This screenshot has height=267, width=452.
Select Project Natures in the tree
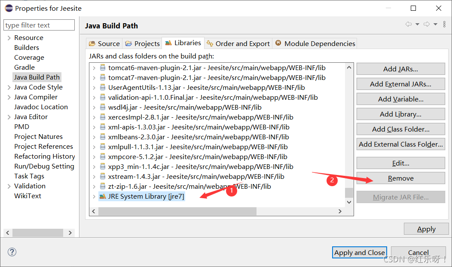click(x=38, y=136)
